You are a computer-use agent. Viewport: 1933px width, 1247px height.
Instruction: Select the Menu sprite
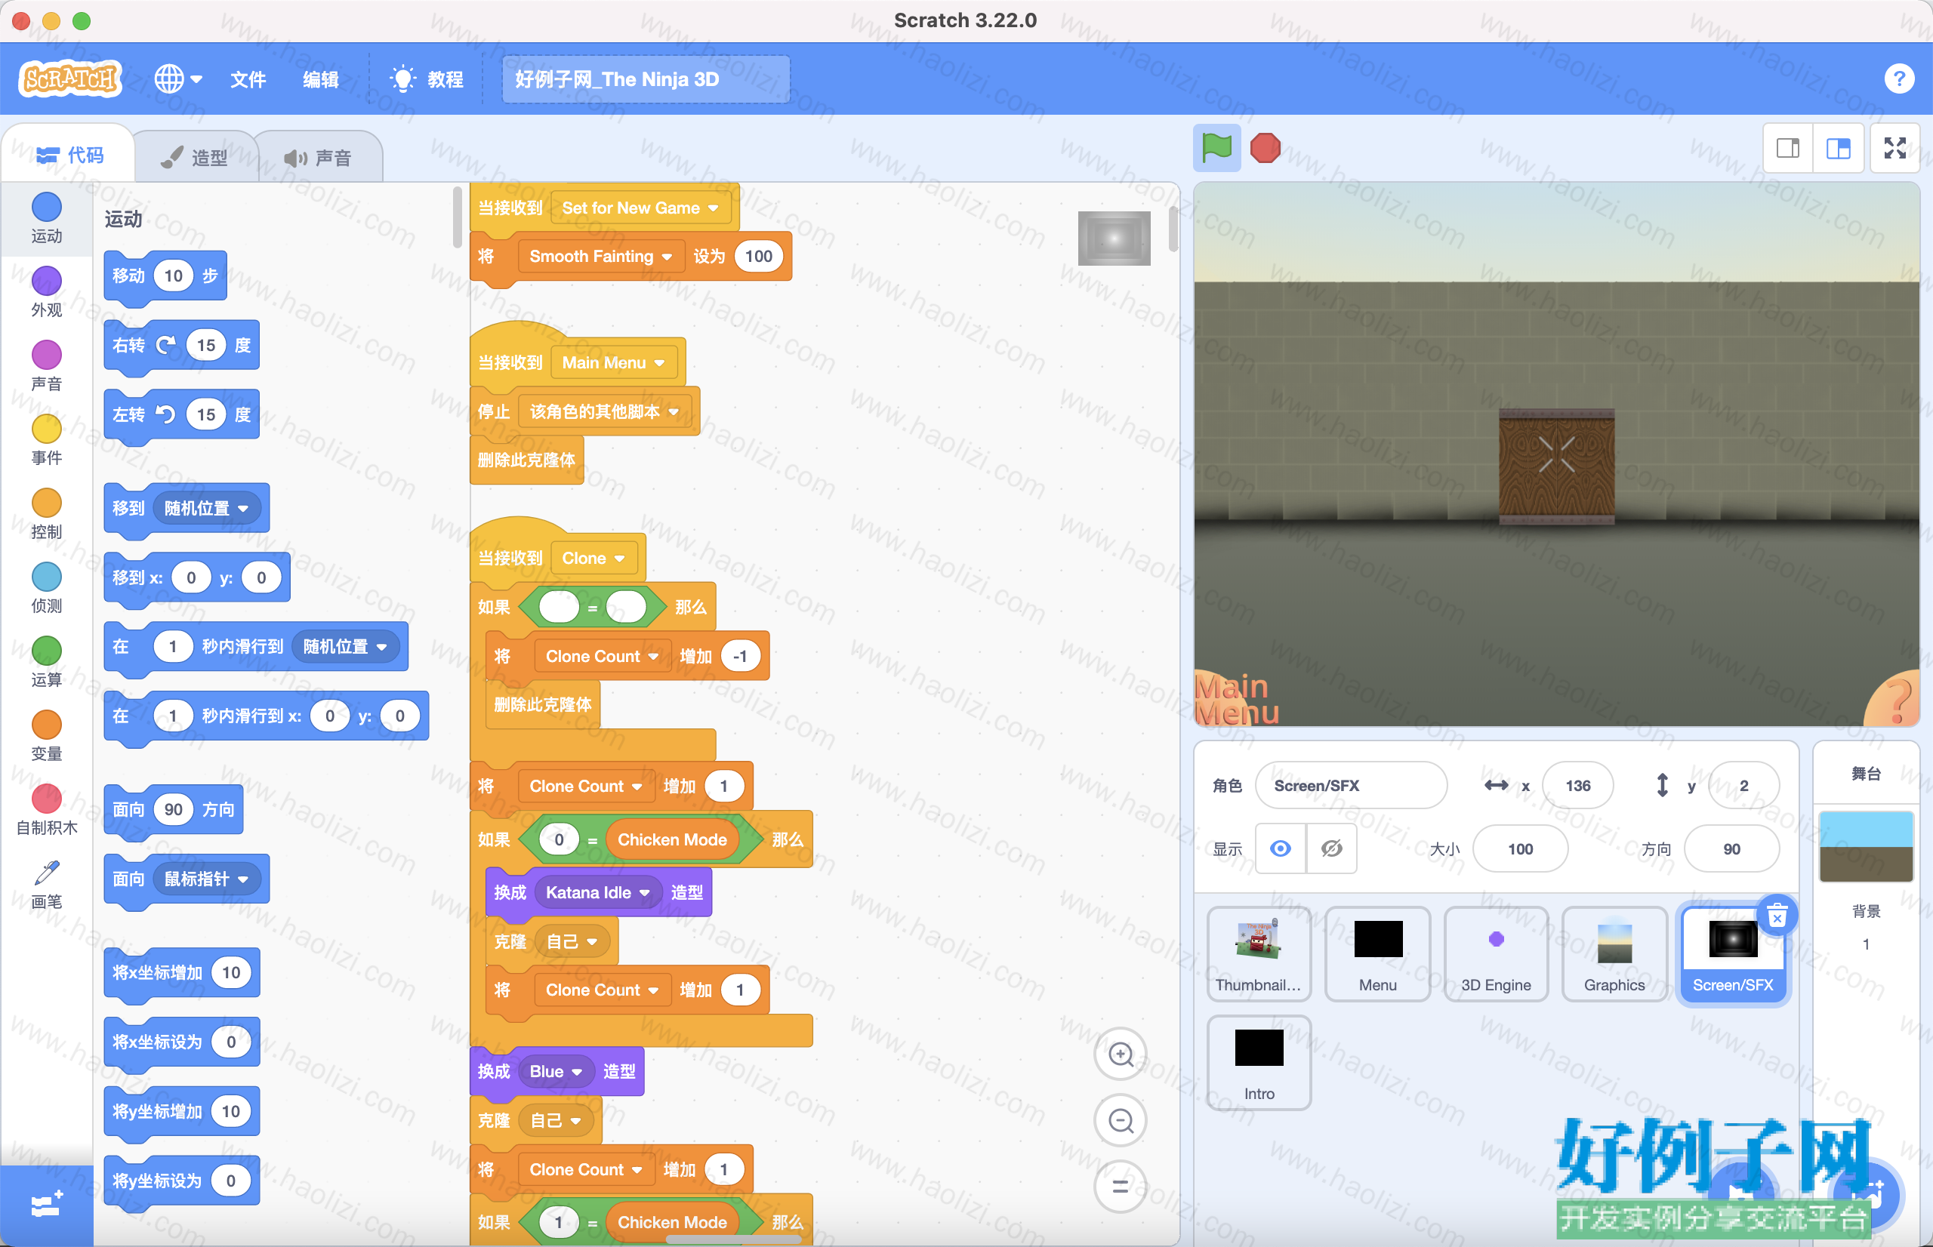coord(1377,954)
